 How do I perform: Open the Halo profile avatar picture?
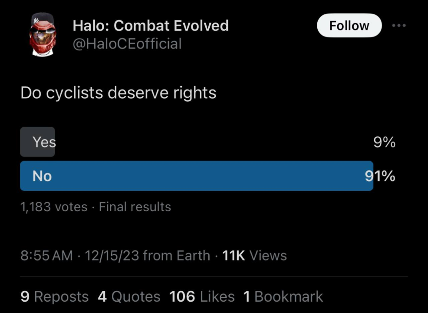pos(43,34)
